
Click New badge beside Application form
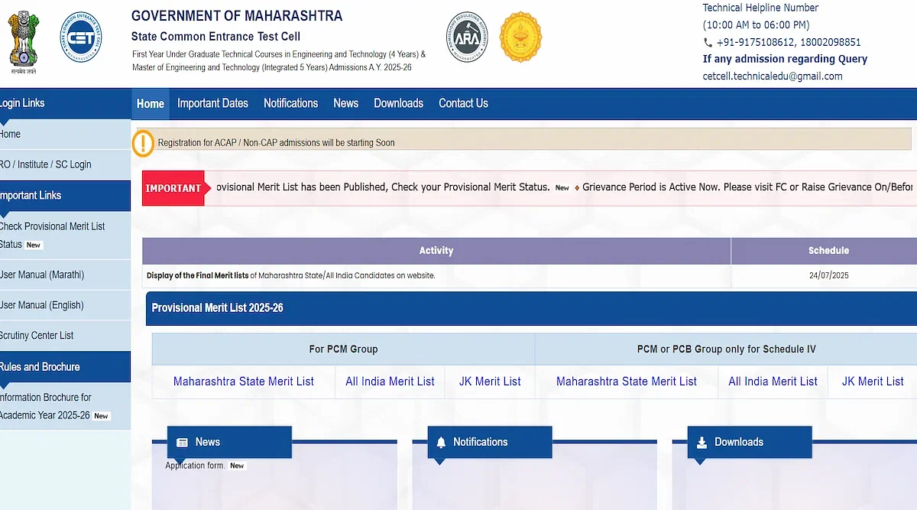pyautogui.click(x=238, y=466)
